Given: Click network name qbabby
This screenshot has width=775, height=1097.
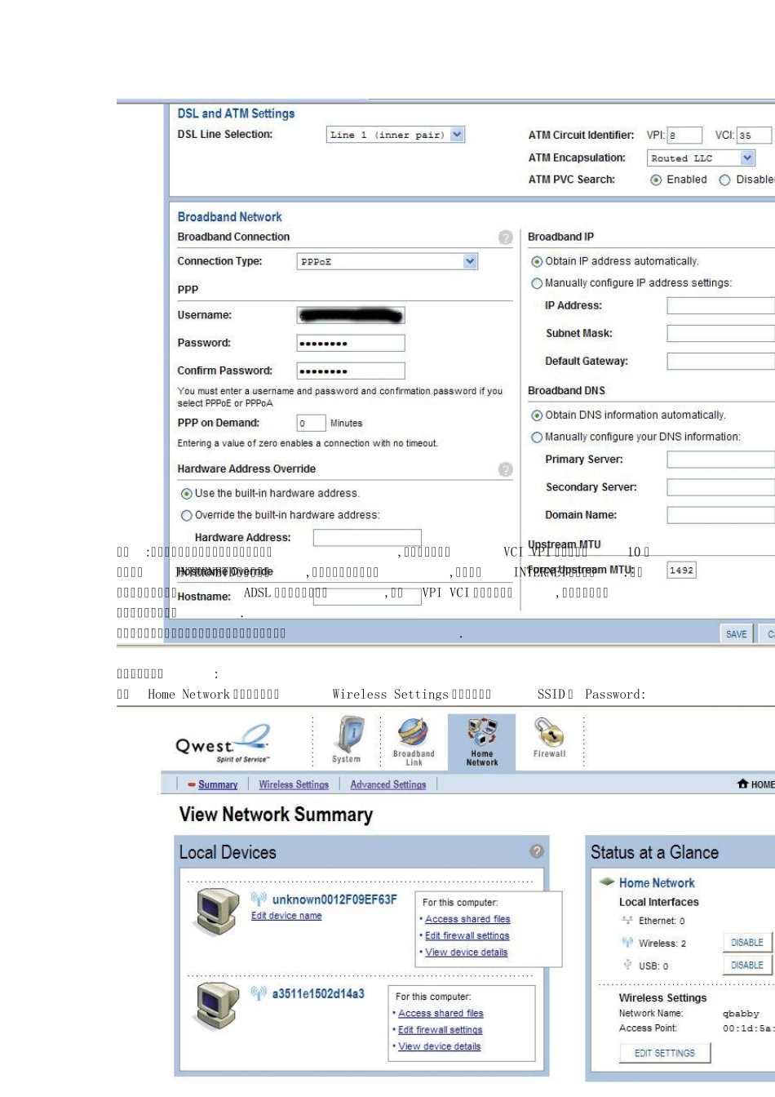Looking at the screenshot, I should click(x=741, y=1014).
